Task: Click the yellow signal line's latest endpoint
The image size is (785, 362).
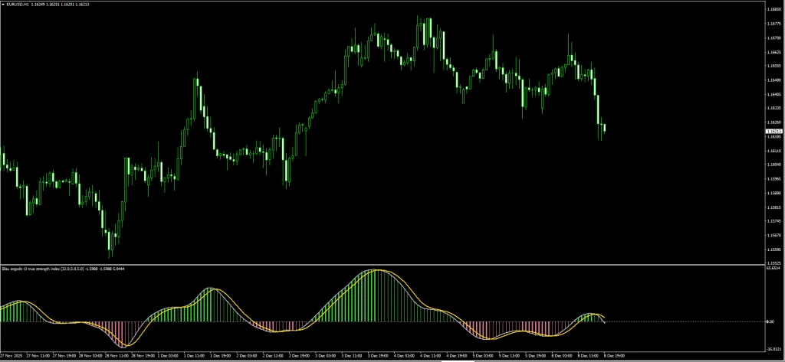Action: coord(605,317)
